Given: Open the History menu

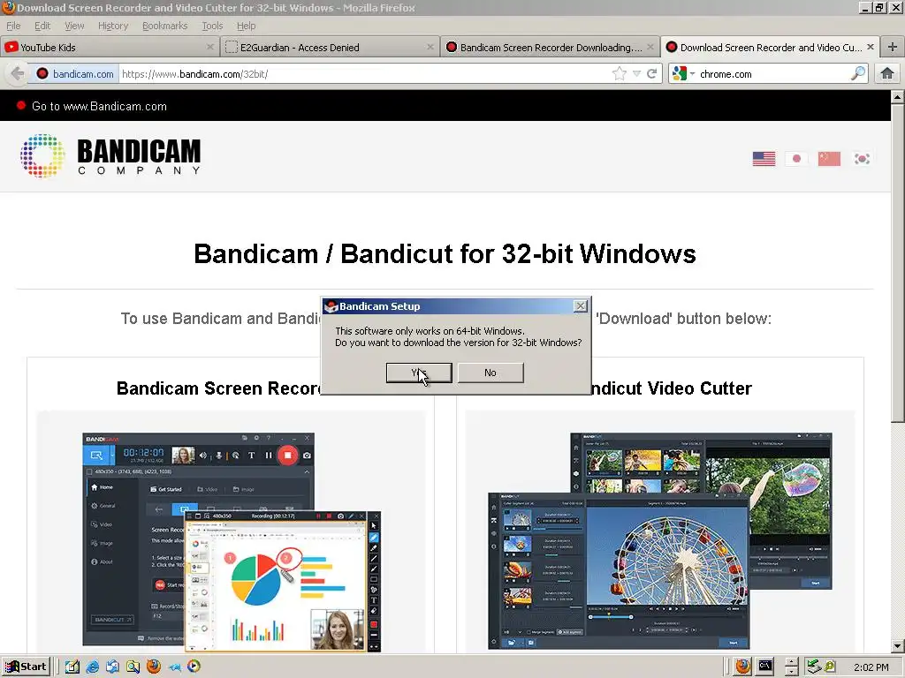Looking at the screenshot, I should point(113,26).
